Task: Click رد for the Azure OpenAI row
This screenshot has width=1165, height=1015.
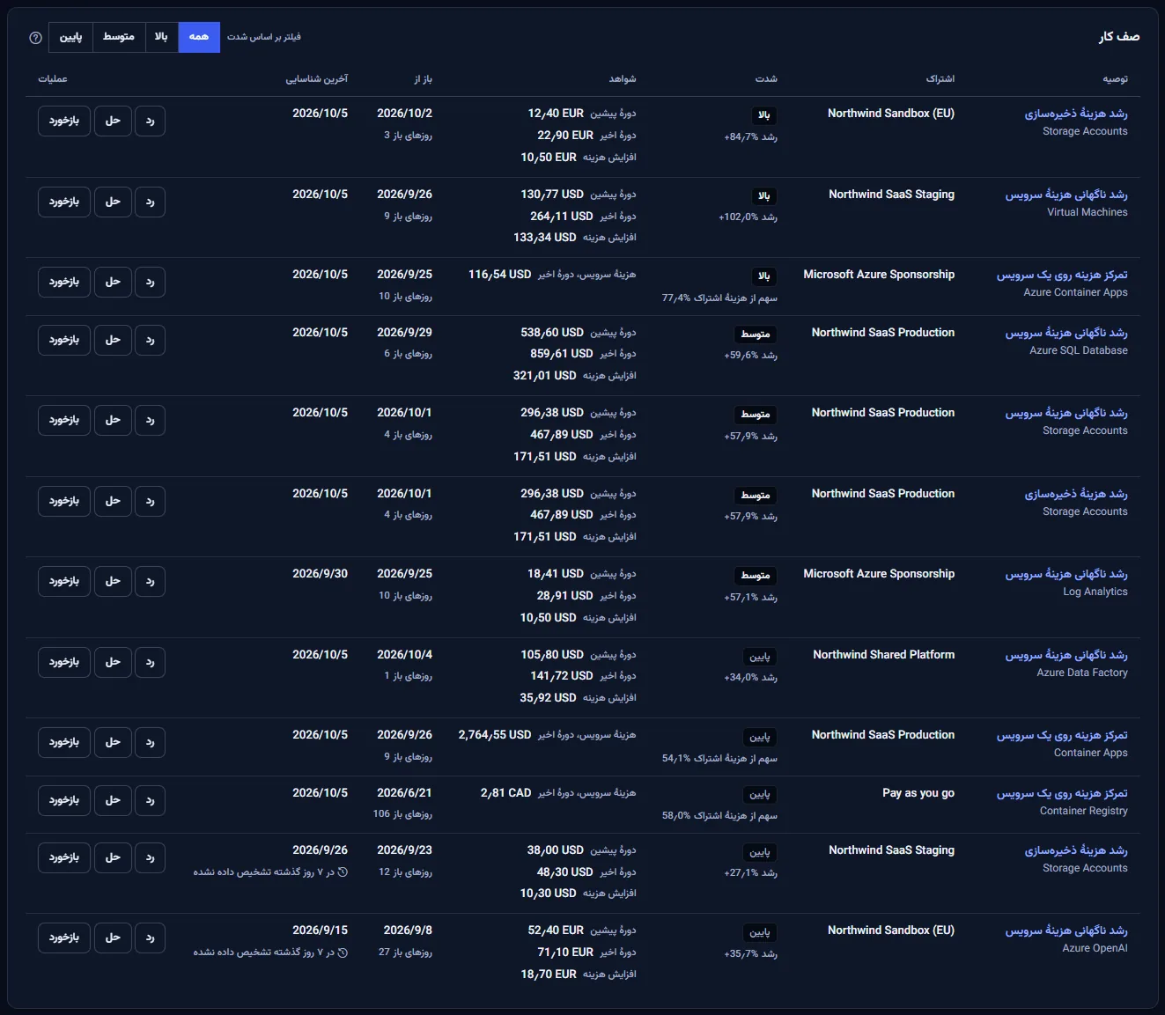Action: click(151, 938)
